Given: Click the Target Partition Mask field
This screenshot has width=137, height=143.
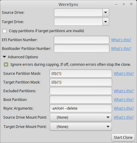Looking at the screenshot, I should click(81, 82).
